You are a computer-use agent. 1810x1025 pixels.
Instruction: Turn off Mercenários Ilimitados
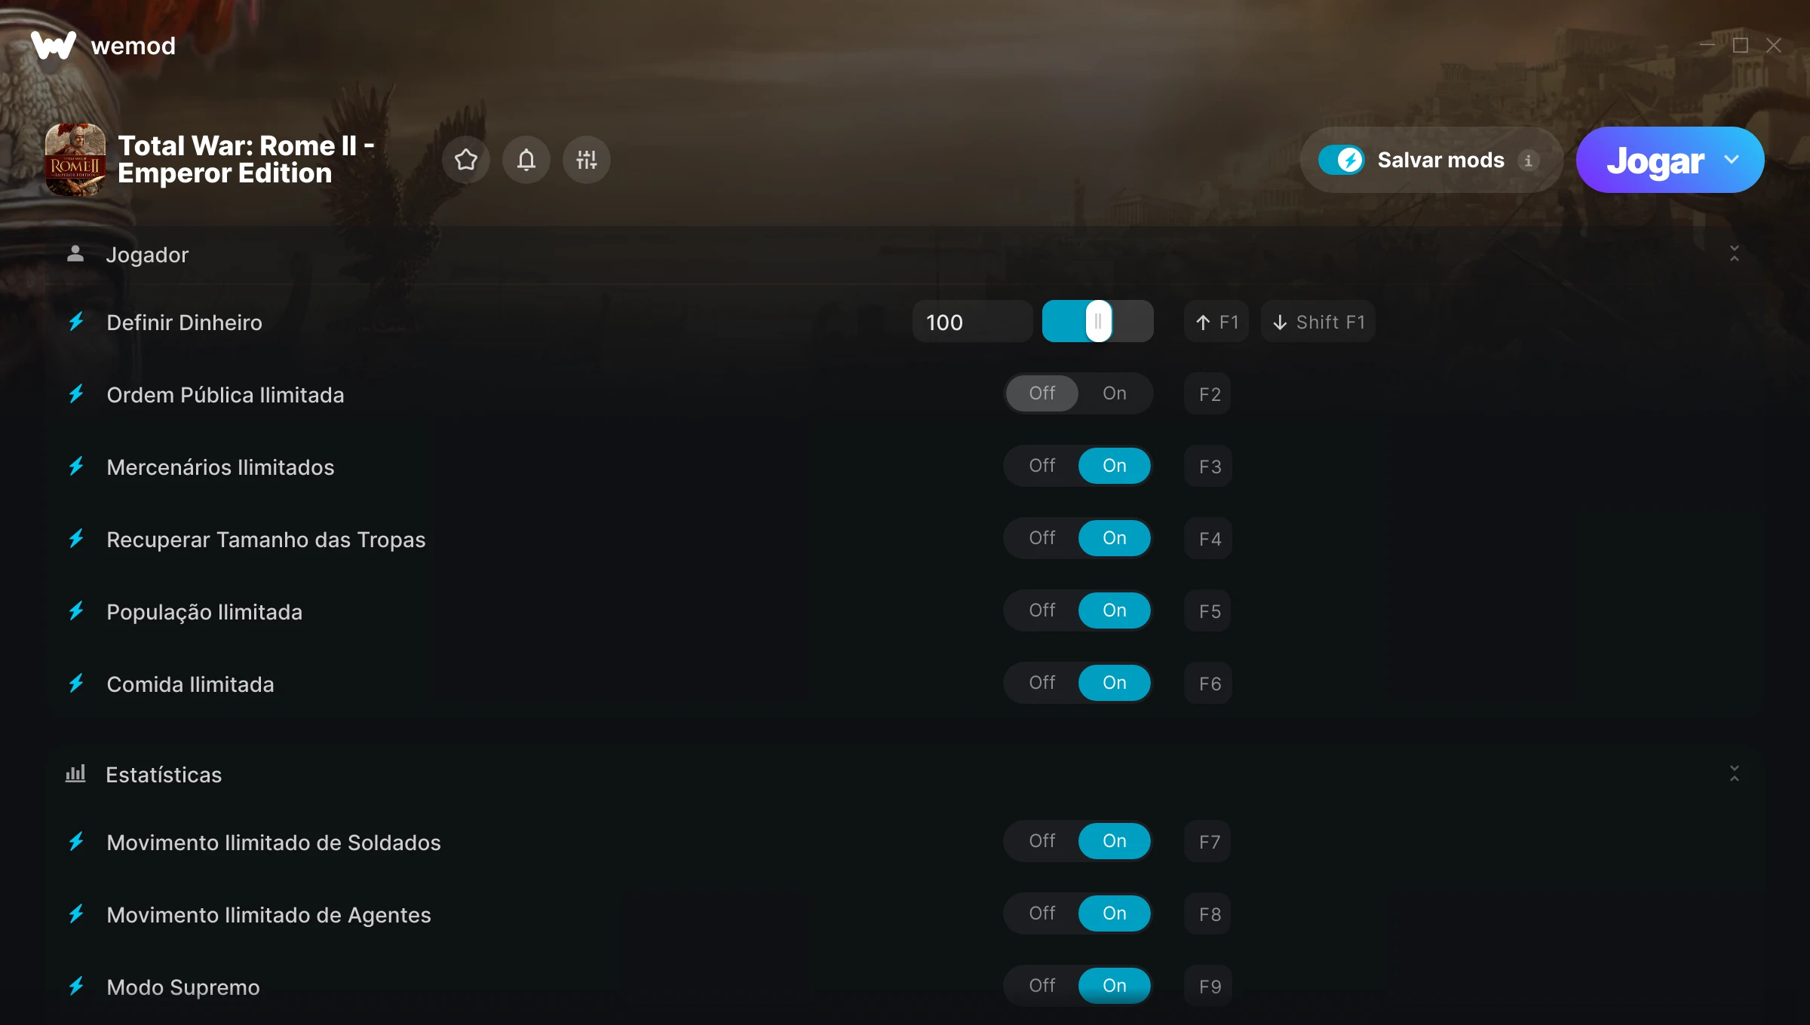point(1042,466)
